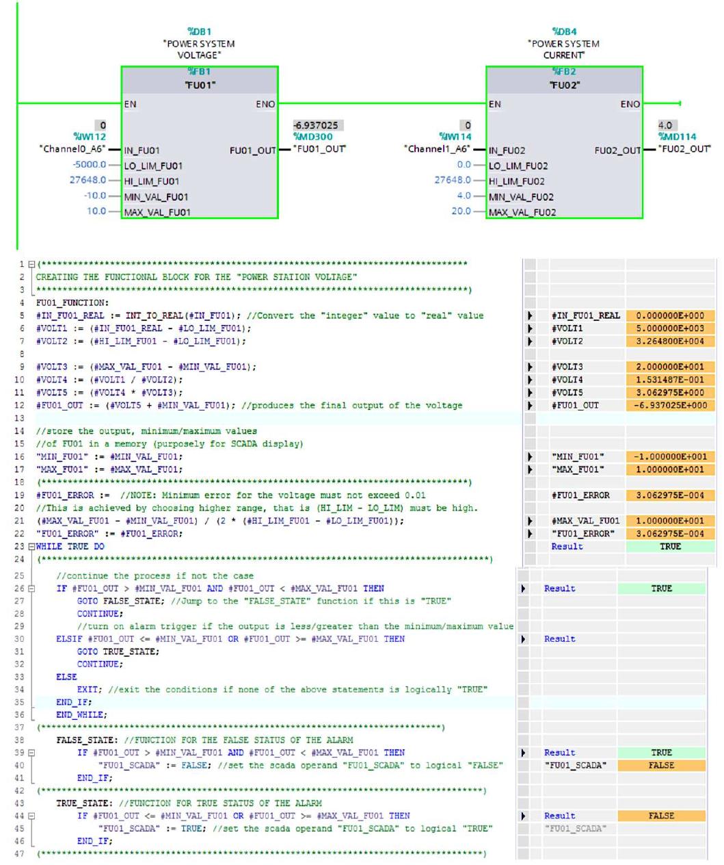This screenshot has height=865, width=724.
Task: Click the "Channel0_A6" tag name
Action: point(72,149)
